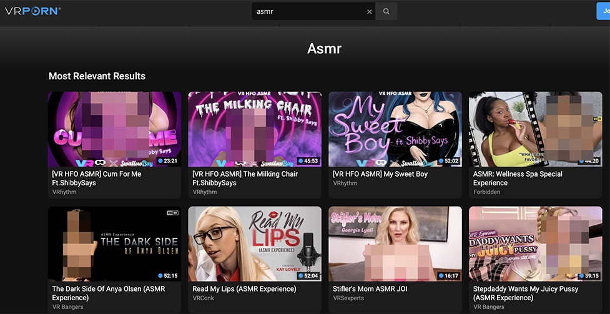610x314 pixels.
Task: Click the 52:15 duration badge
Action: pos(168,275)
